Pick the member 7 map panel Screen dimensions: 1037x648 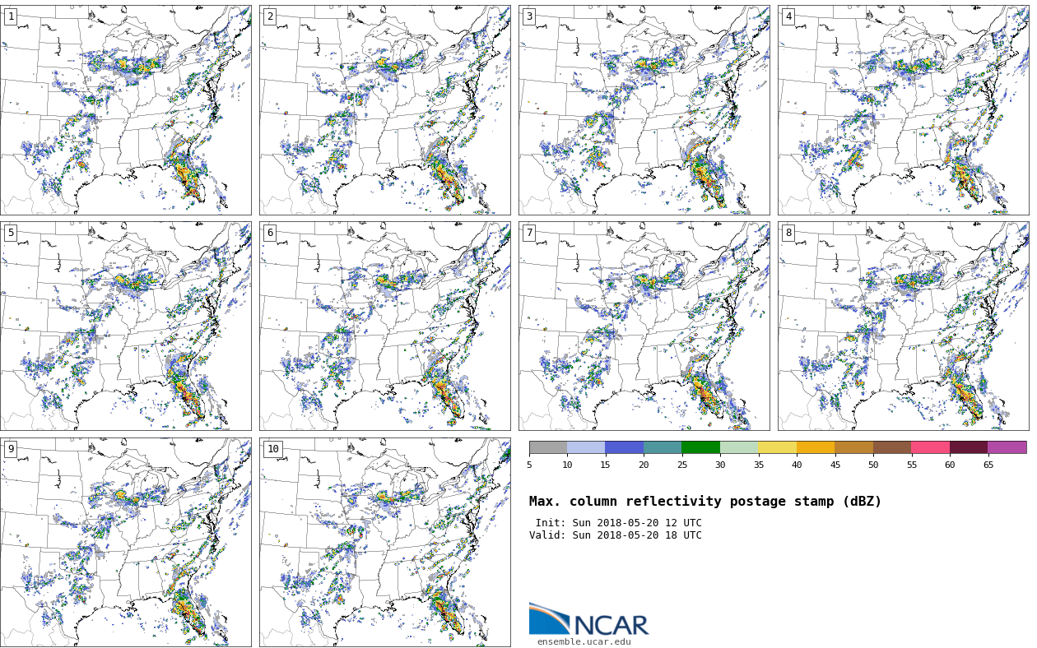point(644,326)
